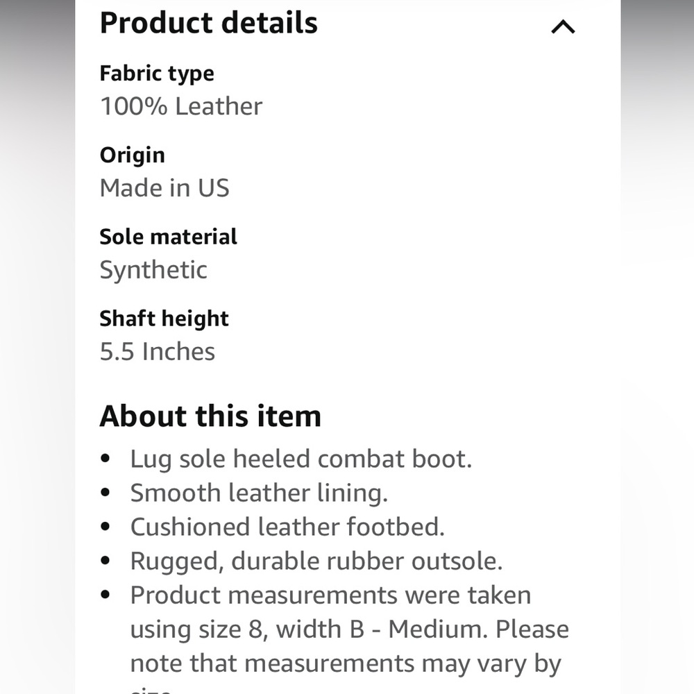
Task: Click the Product measurements were taken line
Action: (x=330, y=595)
